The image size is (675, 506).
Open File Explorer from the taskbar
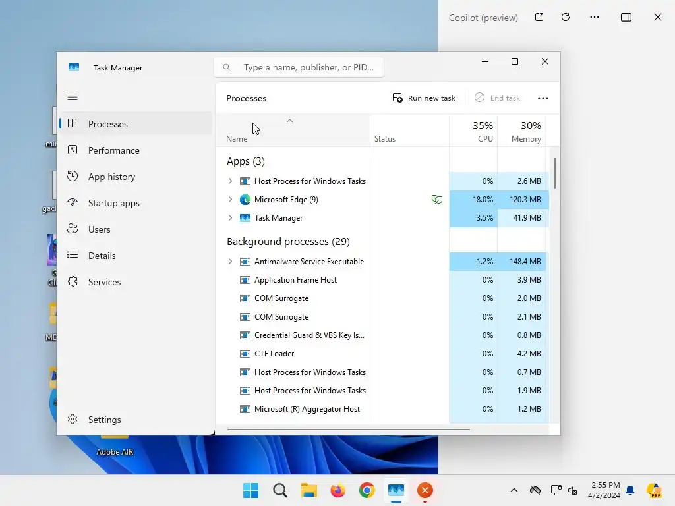tap(309, 490)
